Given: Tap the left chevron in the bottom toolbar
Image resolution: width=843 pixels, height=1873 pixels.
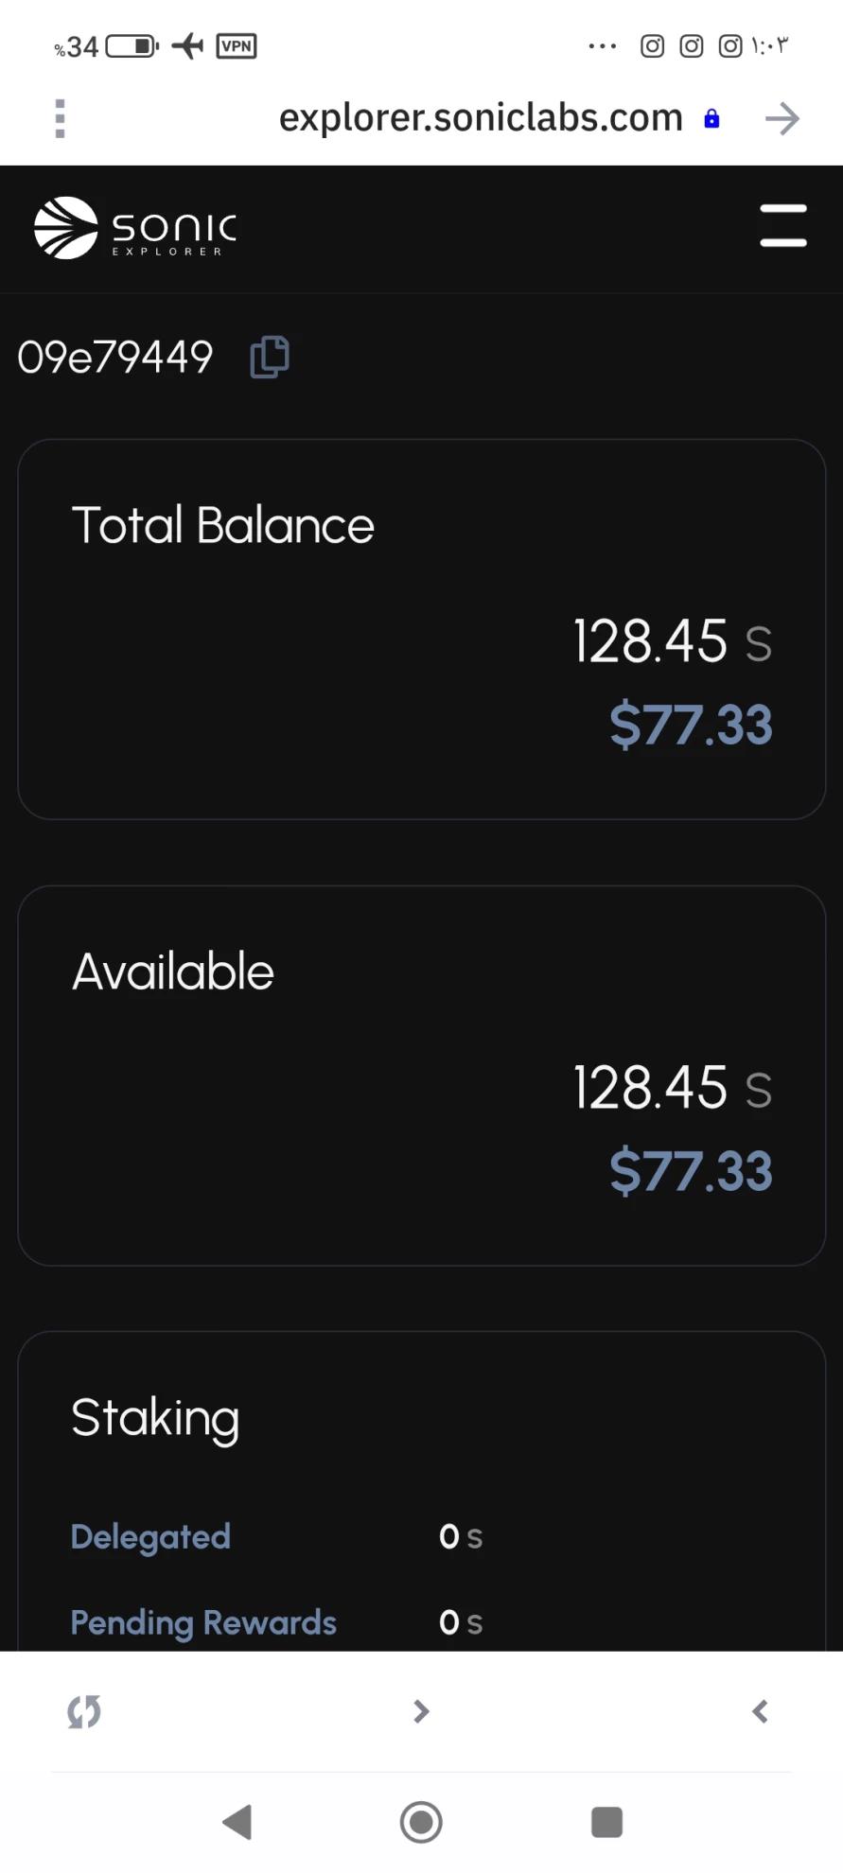Looking at the screenshot, I should click(x=760, y=1711).
